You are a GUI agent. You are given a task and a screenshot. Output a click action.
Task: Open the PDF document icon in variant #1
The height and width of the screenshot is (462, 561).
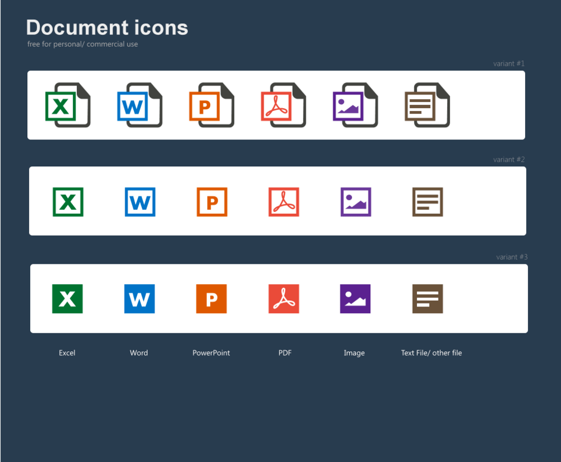(x=283, y=105)
